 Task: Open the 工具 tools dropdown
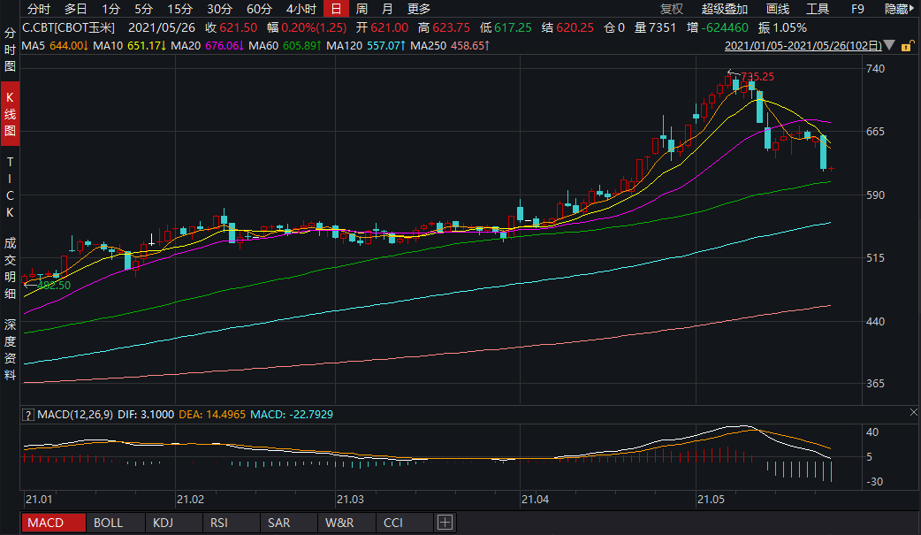[818, 9]
